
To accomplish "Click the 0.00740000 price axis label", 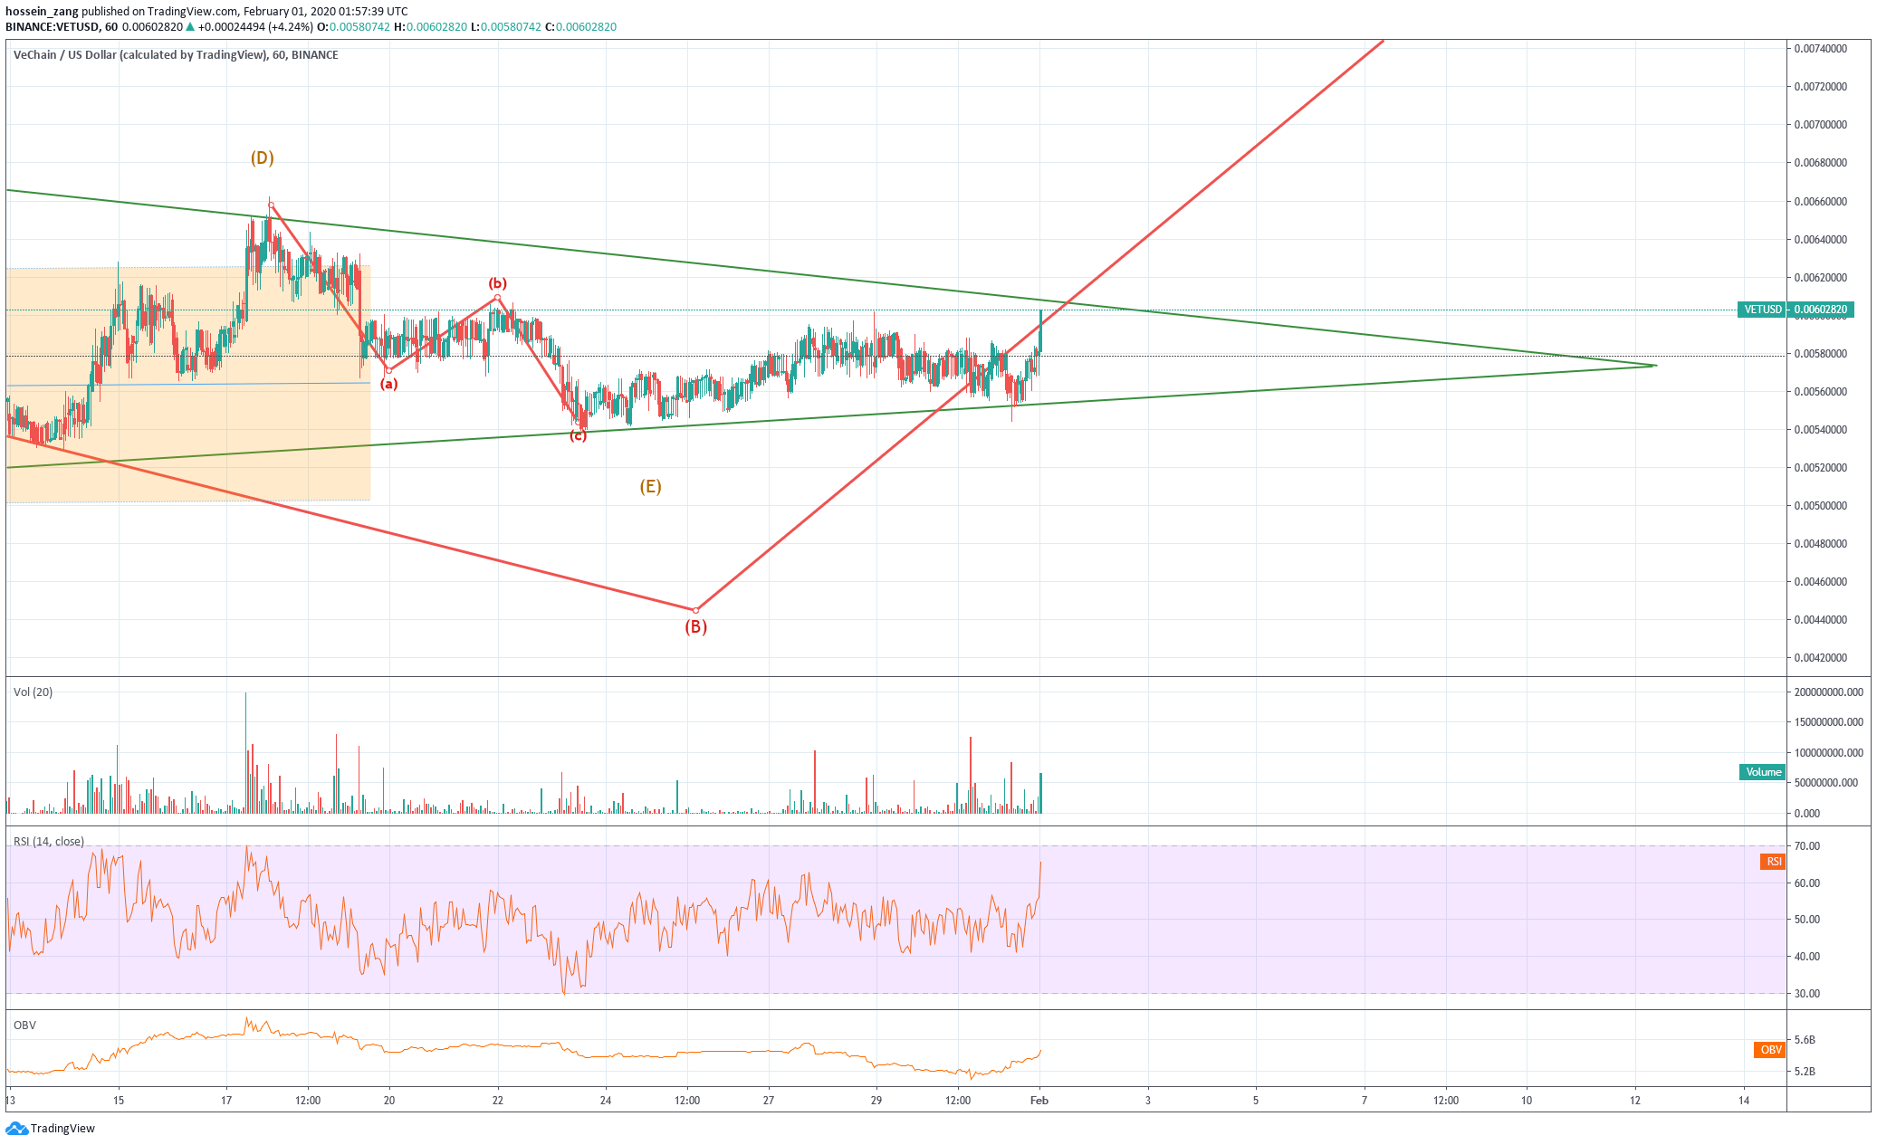I will click(1821, 48).
